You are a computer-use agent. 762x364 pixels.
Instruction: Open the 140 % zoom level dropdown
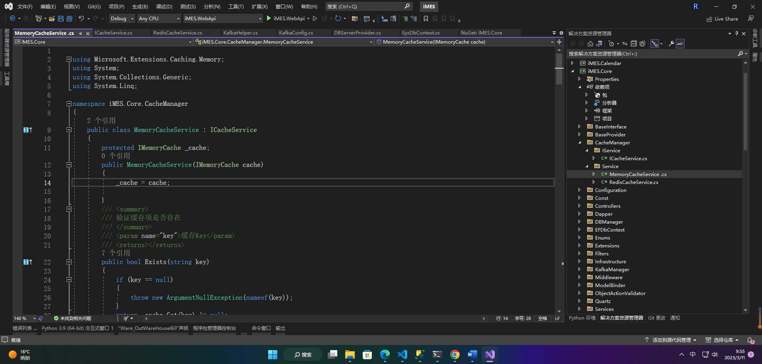(25, 318)
